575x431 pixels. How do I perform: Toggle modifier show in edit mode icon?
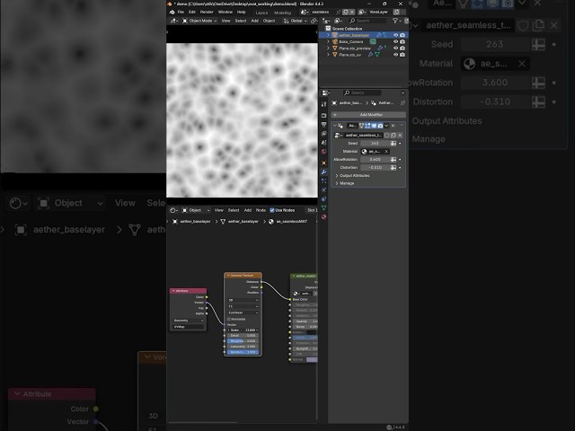pyautogui.click(x=367, y=126)
